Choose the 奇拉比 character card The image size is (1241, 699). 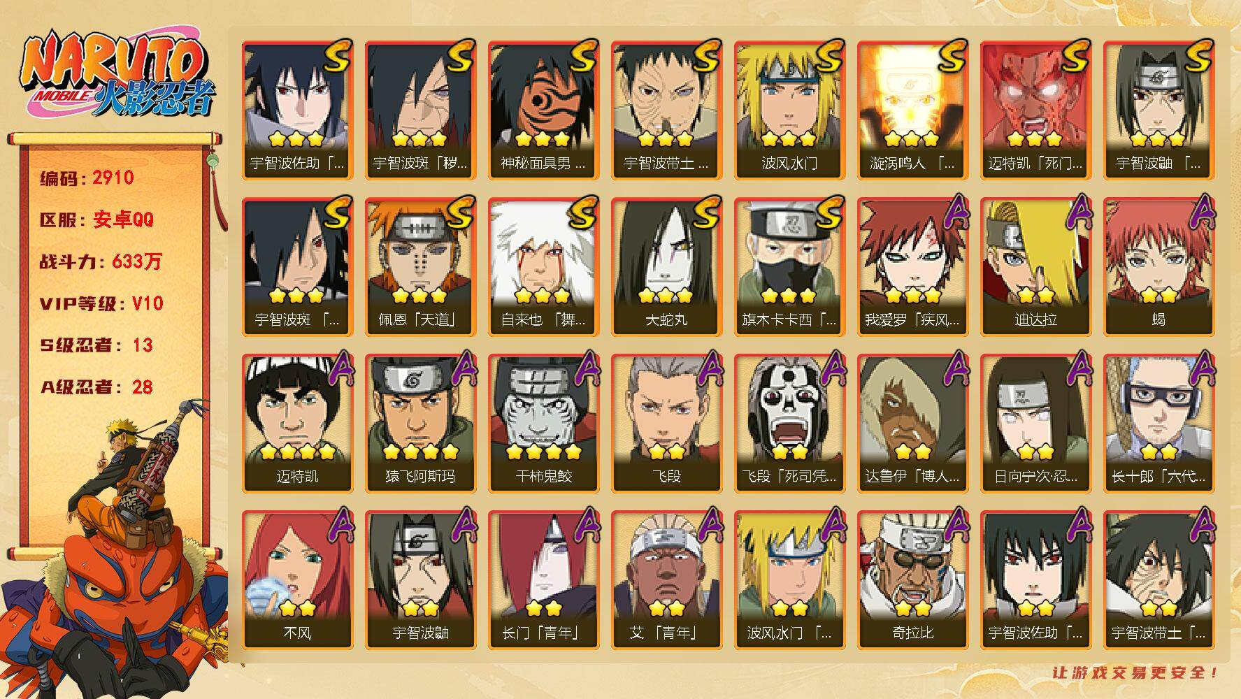click(912, 580)
